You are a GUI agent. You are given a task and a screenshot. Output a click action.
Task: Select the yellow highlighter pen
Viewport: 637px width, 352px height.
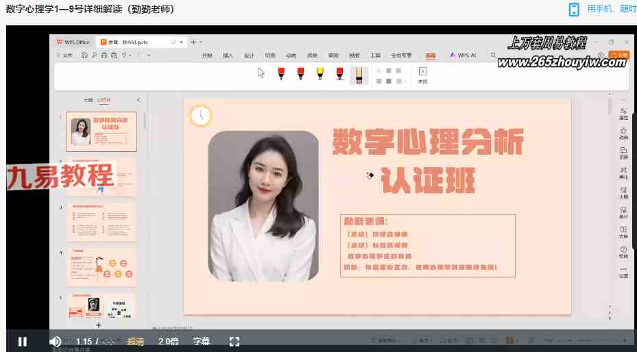pos(320,73)
